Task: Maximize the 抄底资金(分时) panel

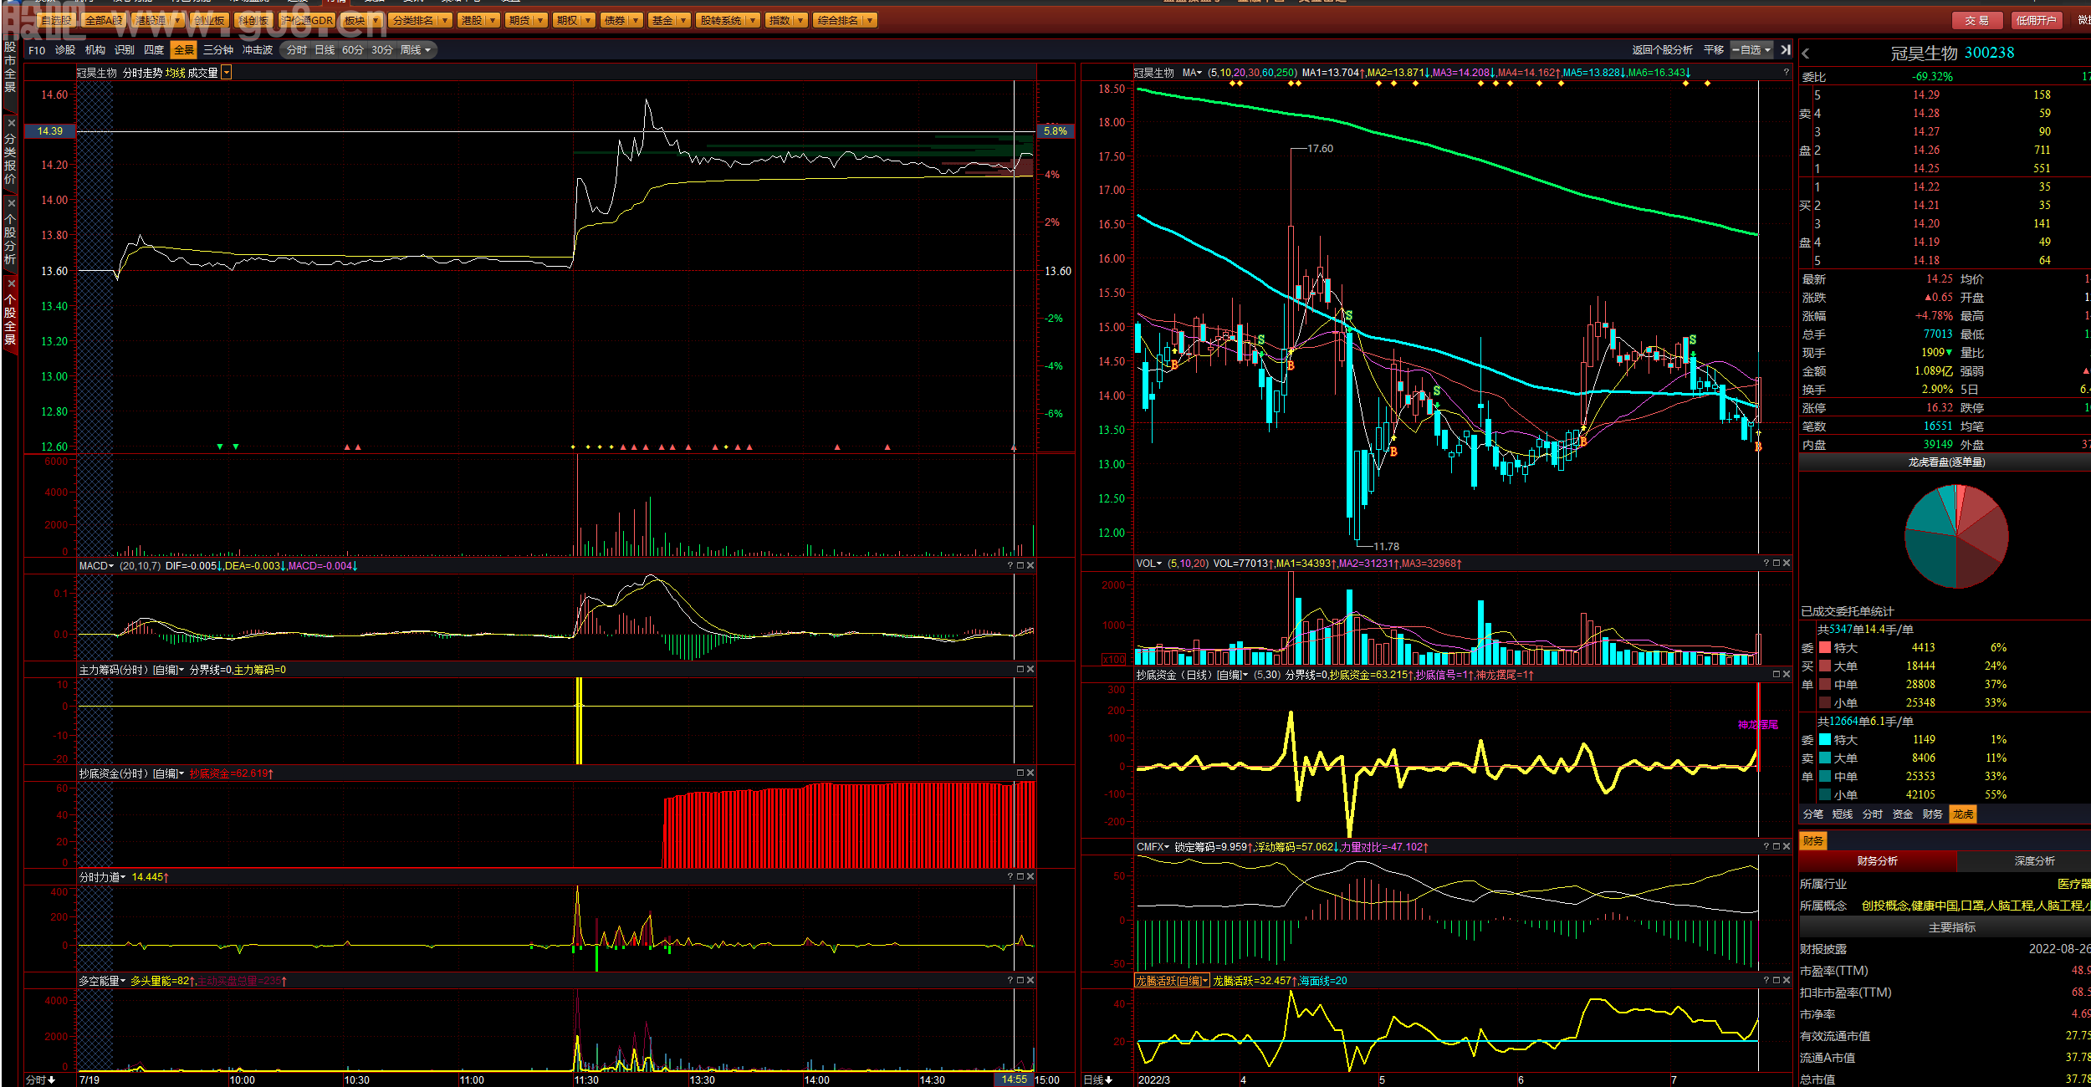Action: [x=1020, y=773]
